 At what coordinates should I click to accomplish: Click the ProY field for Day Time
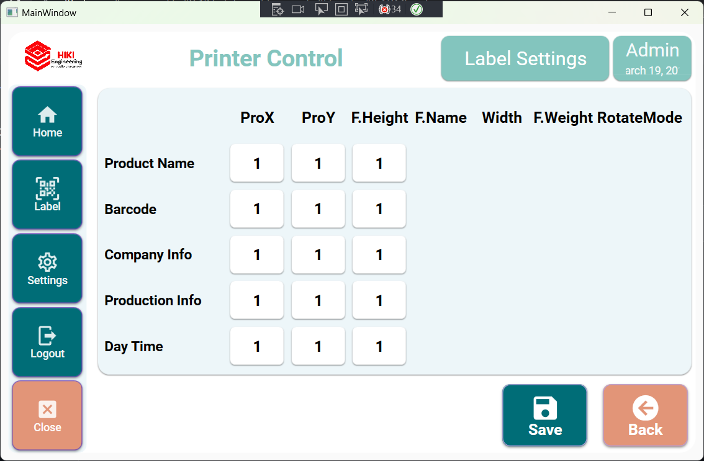318,346
